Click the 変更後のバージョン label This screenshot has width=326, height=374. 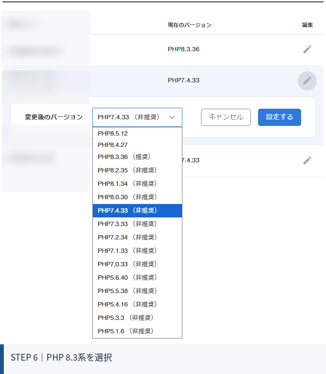54,117
